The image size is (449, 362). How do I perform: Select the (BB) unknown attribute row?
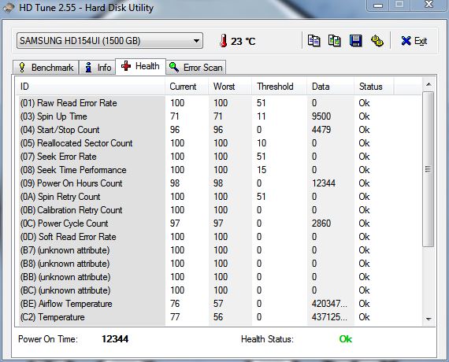(219, 277)
